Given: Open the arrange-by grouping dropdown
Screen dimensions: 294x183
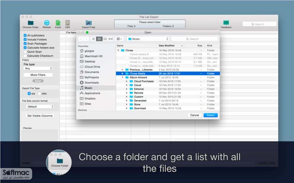Looking at the screenshot, I should (x=119, y=39).
